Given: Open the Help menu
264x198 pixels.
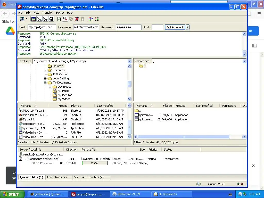Looking at the screenshot, I should (70, 13).
